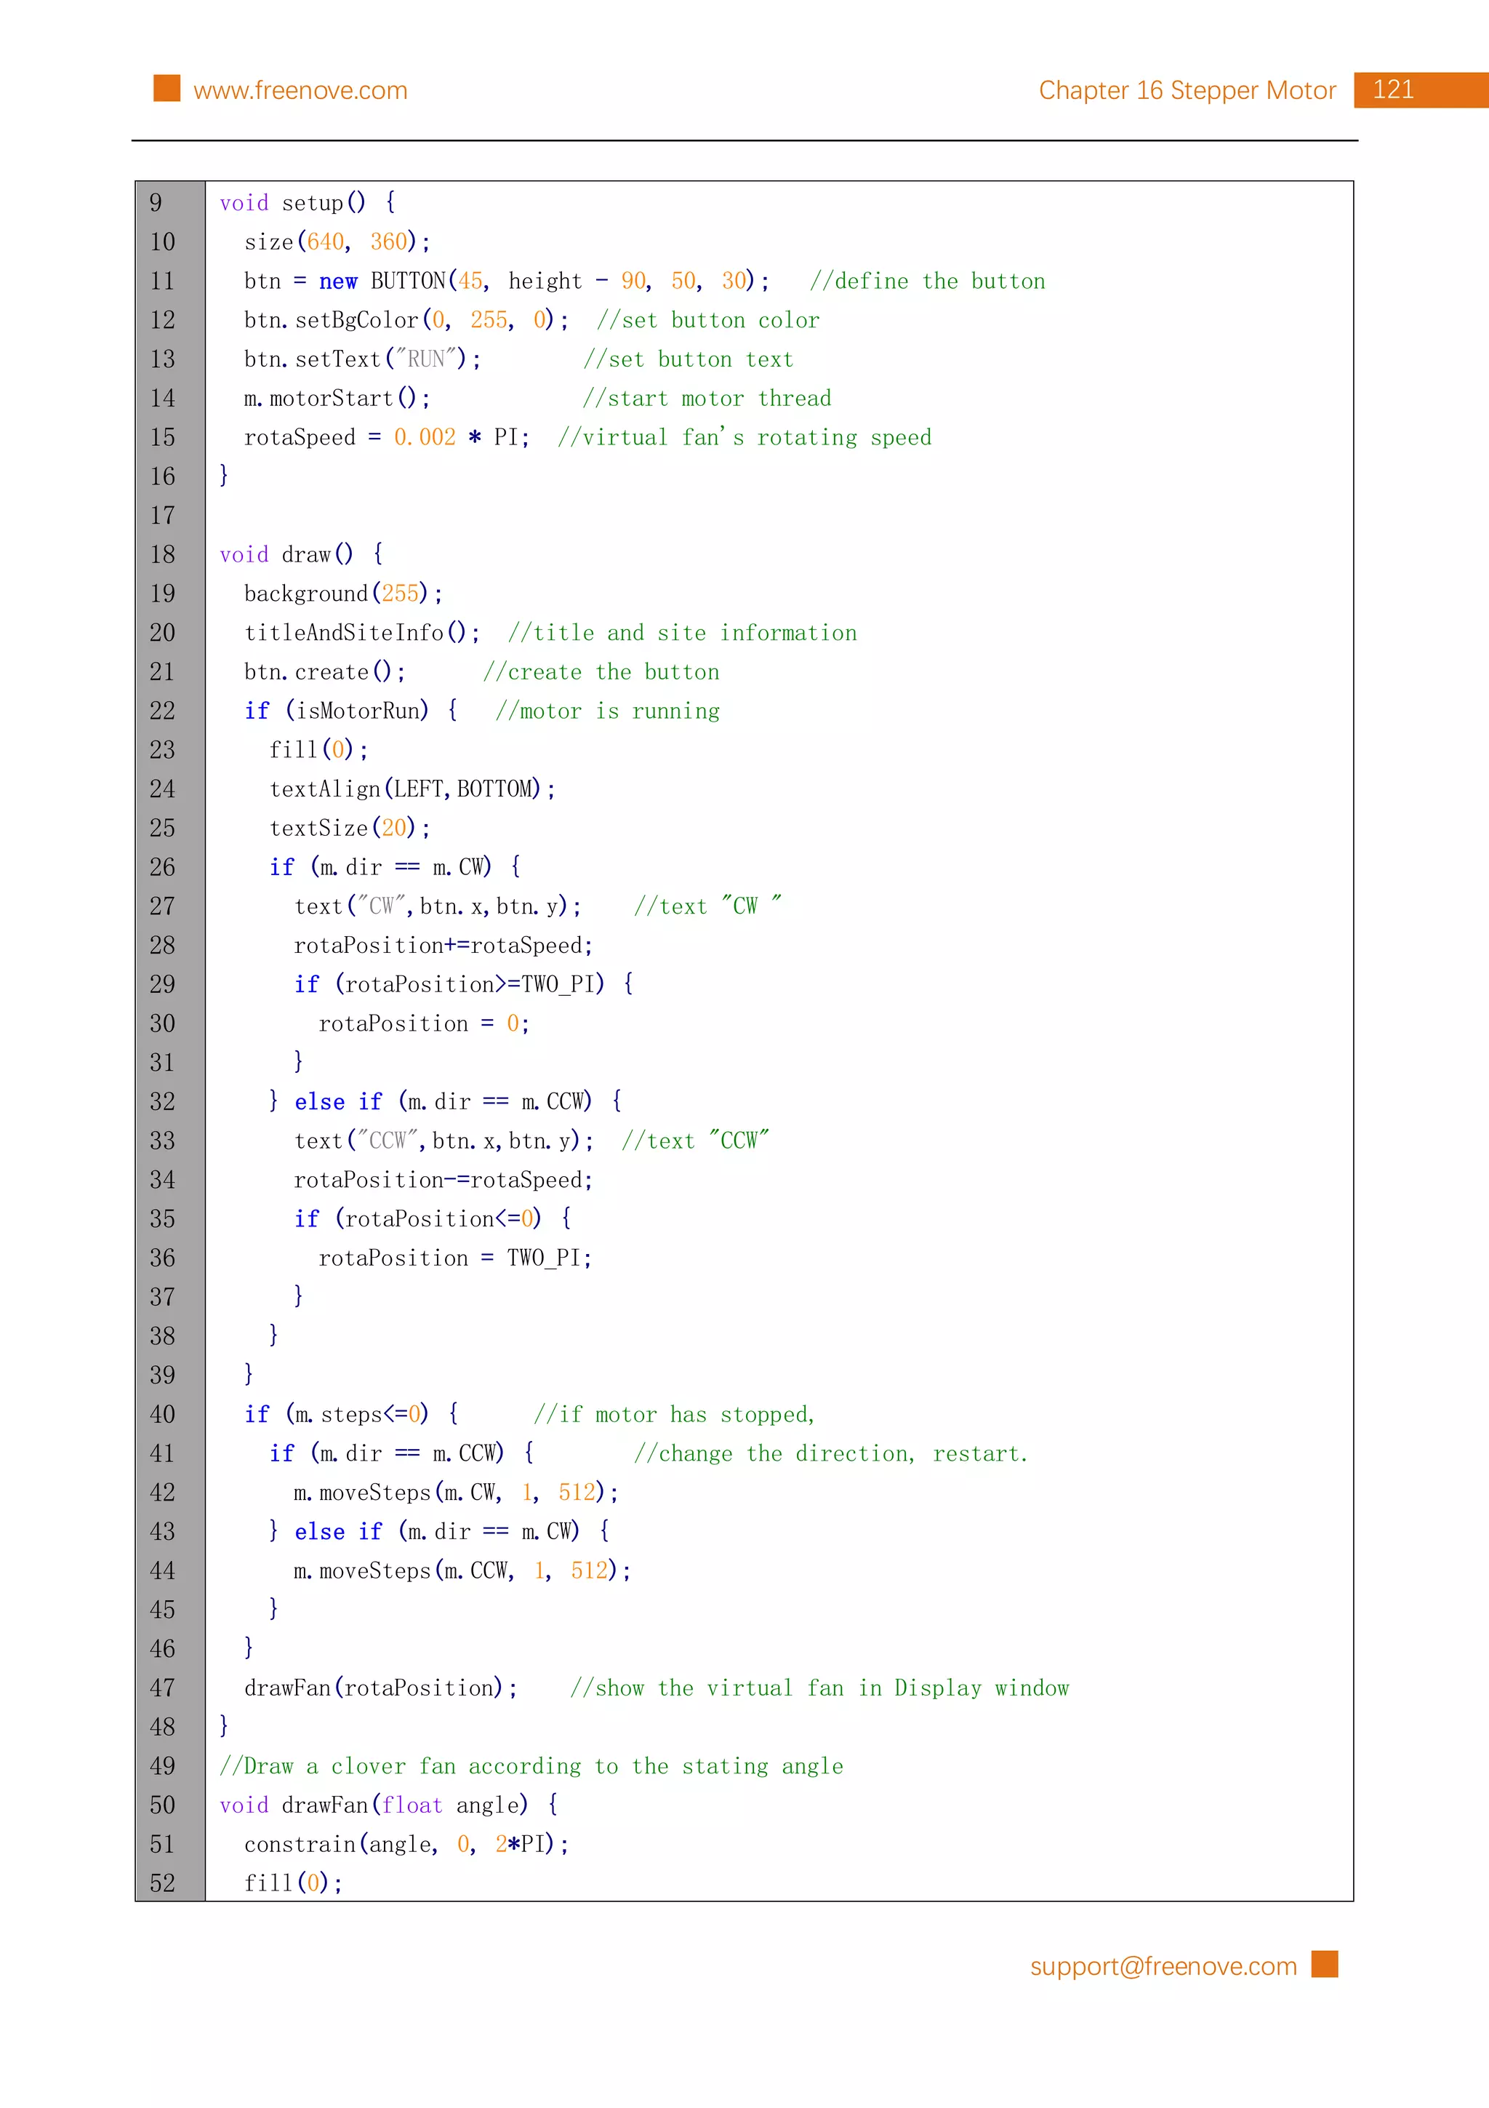The width and height of the screenshot is (1489, 2108).
Task: Click the 'rotaPosition = 0;' assignment
Action: pyautogui.click(x=424, y=1023)
